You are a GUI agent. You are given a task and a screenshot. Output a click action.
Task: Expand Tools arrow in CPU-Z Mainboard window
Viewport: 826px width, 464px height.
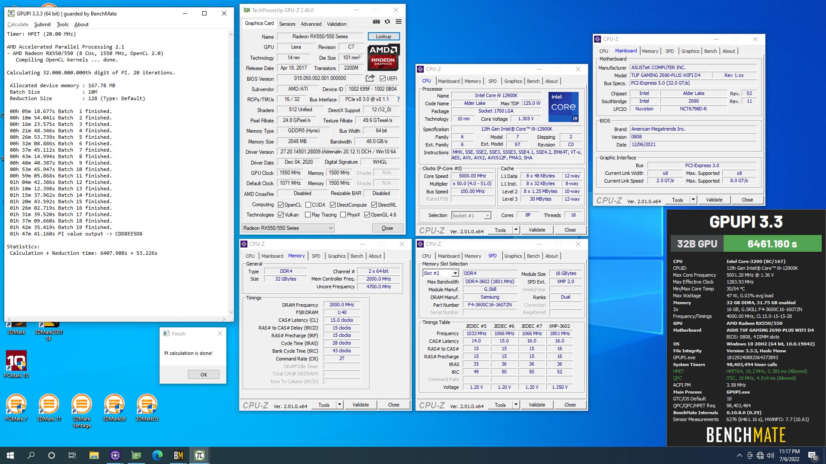693,200
